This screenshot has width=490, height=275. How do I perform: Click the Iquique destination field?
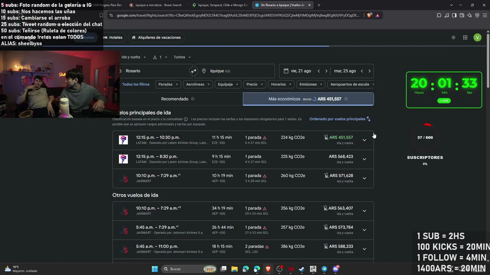[x=235, y=71]
